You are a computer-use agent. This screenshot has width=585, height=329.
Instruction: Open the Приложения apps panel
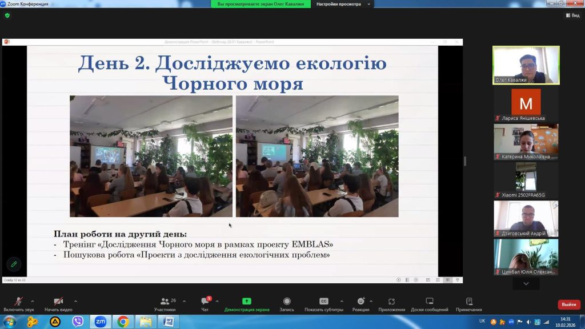pos(392,304)
